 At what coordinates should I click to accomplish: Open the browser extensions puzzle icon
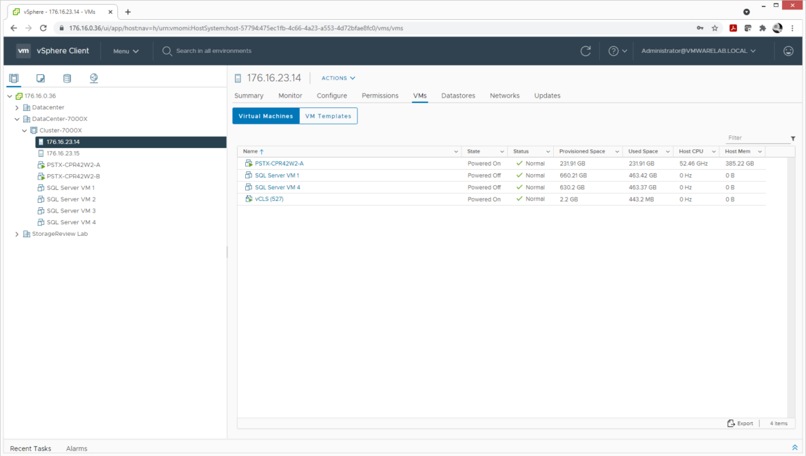pos(763,28)
